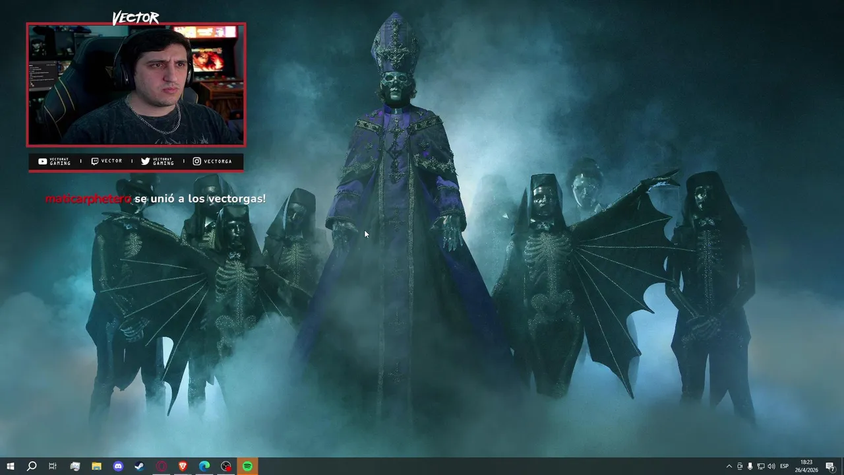Open the Windows Start menu
Screen dimensions: 844x475
(x=10, y=466)
